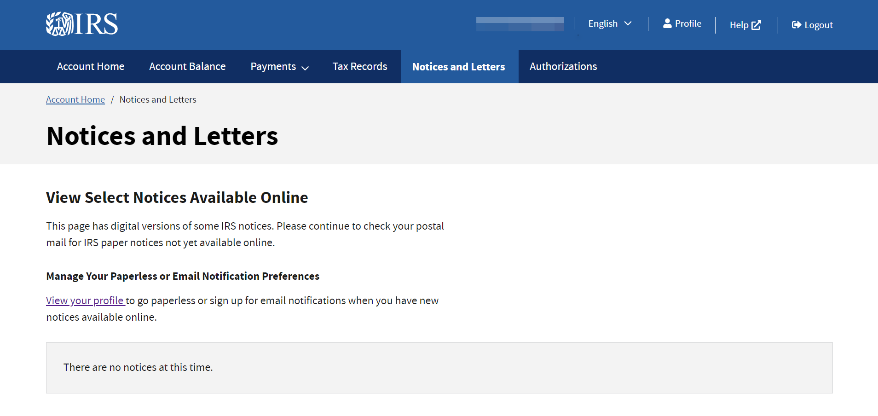This screenshot has height=416, width=878.
Task: Click the 'There are no notices' message
Action: click(138, 367)
